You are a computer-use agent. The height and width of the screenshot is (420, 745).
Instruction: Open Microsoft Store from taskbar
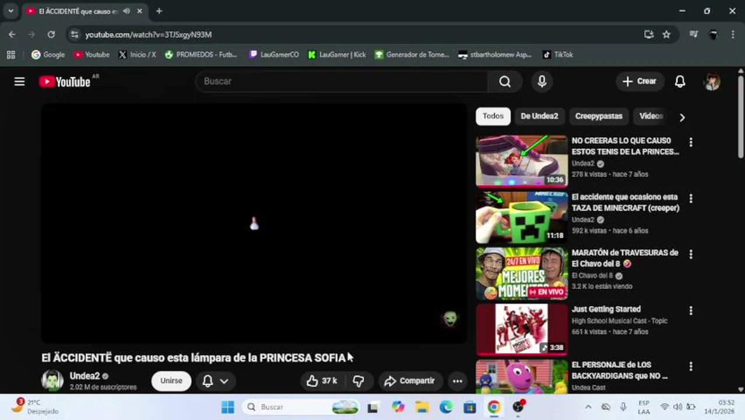470,407
